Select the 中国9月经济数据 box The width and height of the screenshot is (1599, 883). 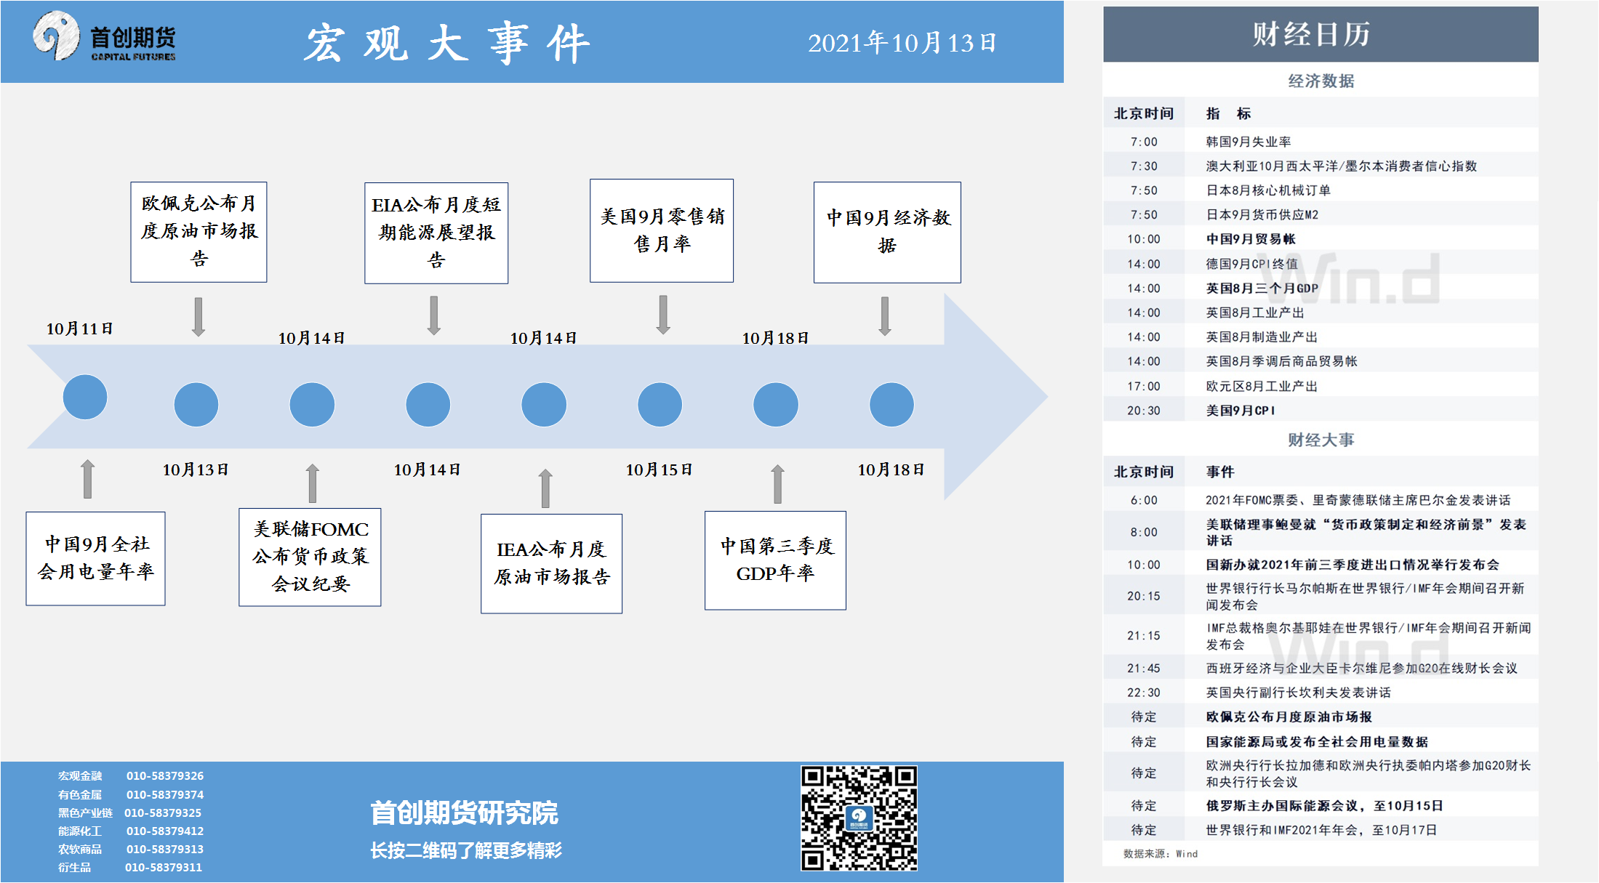point(887,232)
